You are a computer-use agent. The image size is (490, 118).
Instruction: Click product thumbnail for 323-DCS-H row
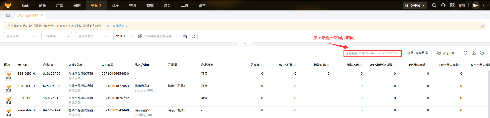tap(9, 88)
